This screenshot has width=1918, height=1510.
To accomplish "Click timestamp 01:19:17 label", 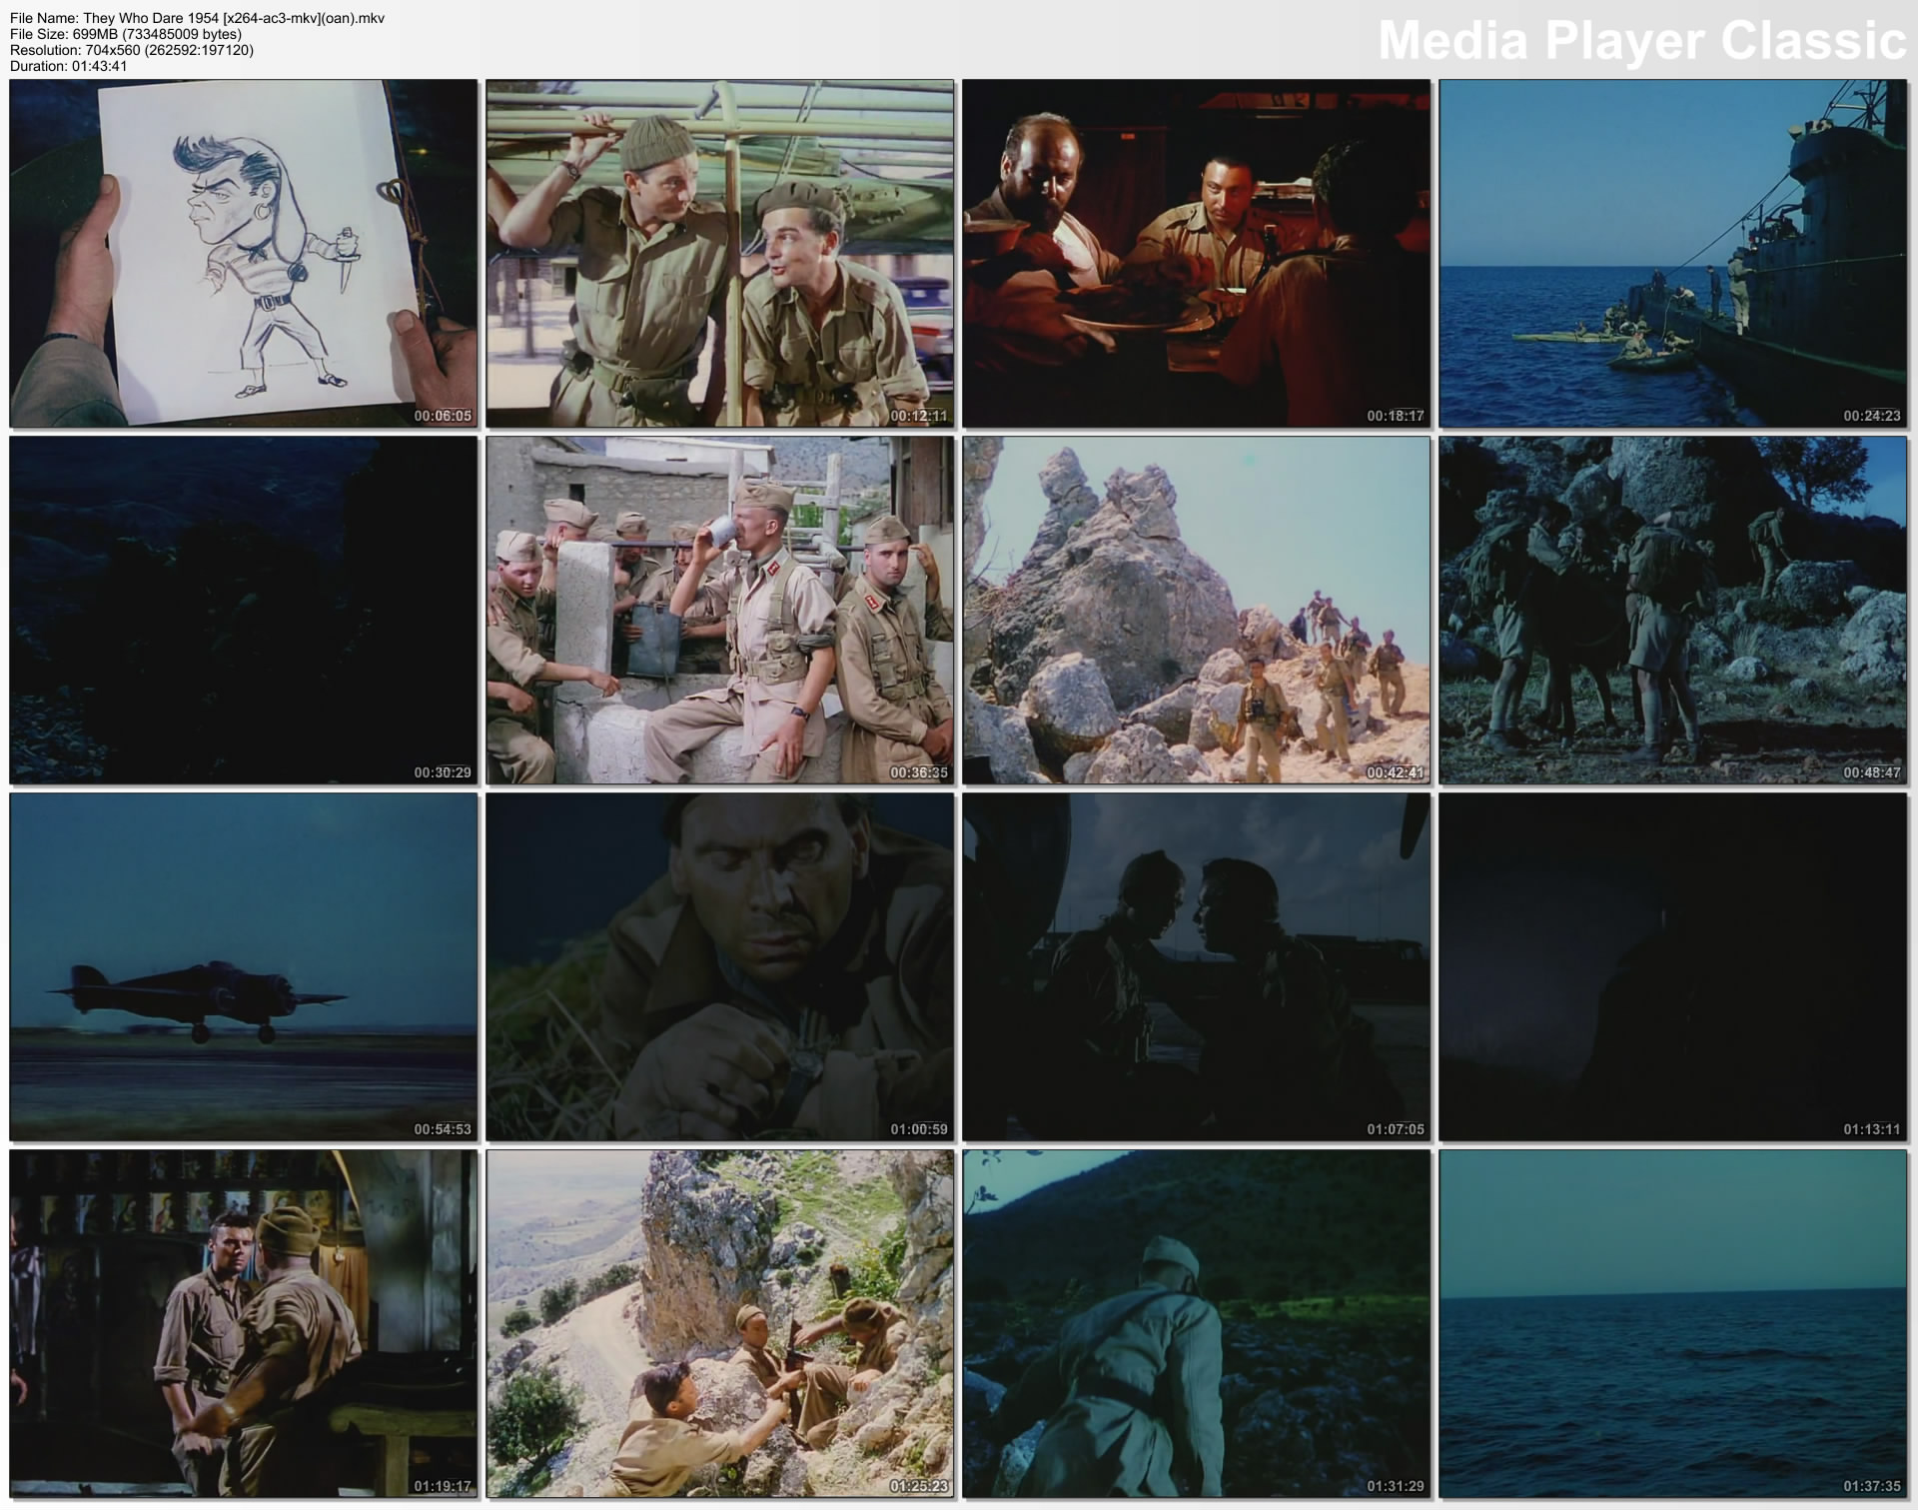I will (443, 1486).
